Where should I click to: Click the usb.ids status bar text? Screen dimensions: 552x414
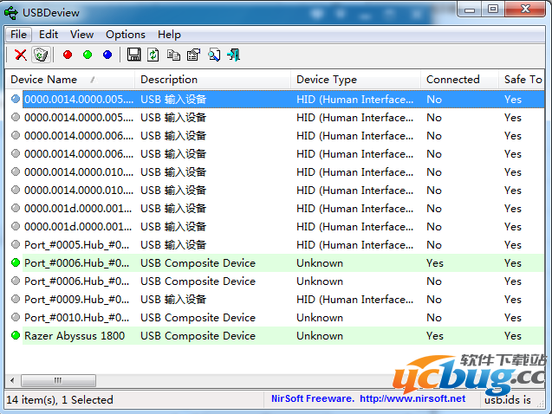point(508,400)
